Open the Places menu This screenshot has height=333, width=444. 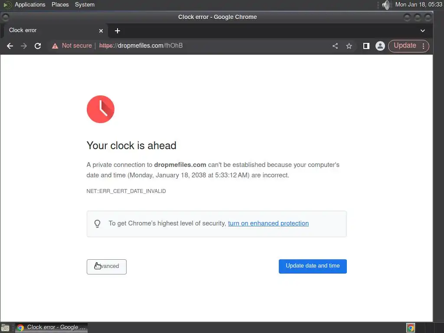[60, 4]
